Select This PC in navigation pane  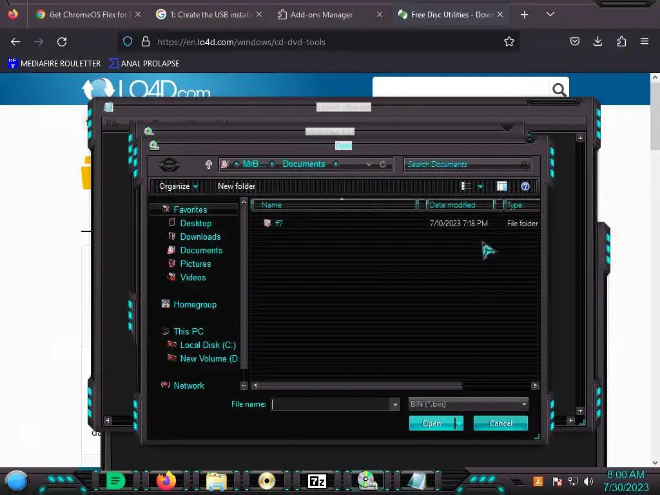click(188, 331)
